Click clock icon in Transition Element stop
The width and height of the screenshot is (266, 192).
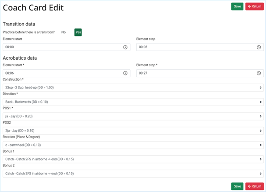(x=259, y=47)
